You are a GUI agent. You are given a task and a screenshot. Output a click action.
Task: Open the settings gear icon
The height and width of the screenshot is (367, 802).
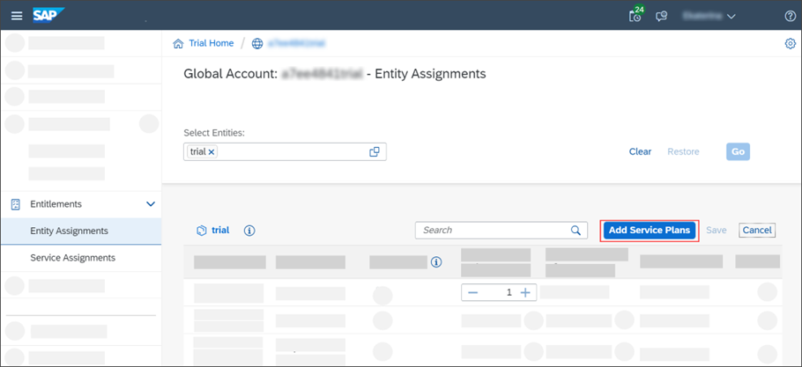coord(791,44)
